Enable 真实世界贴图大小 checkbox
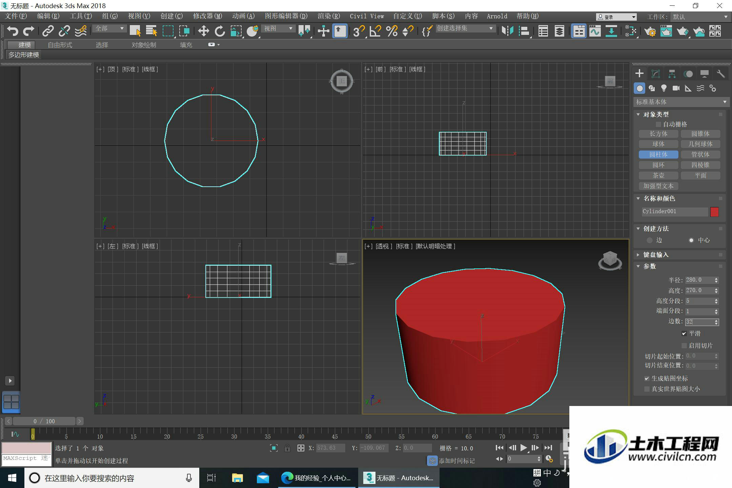This screenshot has width=732, height=488. pos(647,389)
